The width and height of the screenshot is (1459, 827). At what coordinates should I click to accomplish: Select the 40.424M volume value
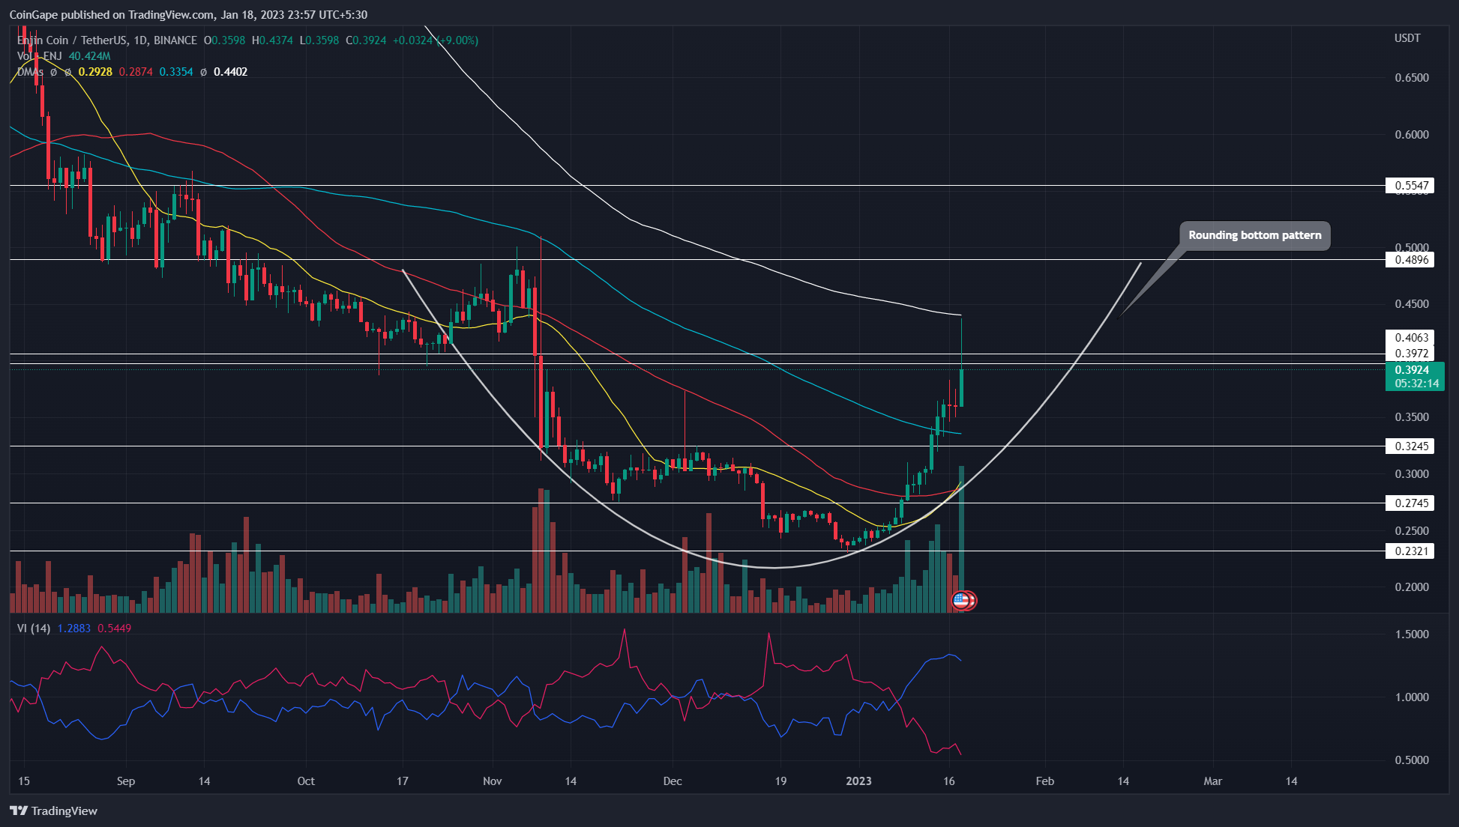[89, 56]
